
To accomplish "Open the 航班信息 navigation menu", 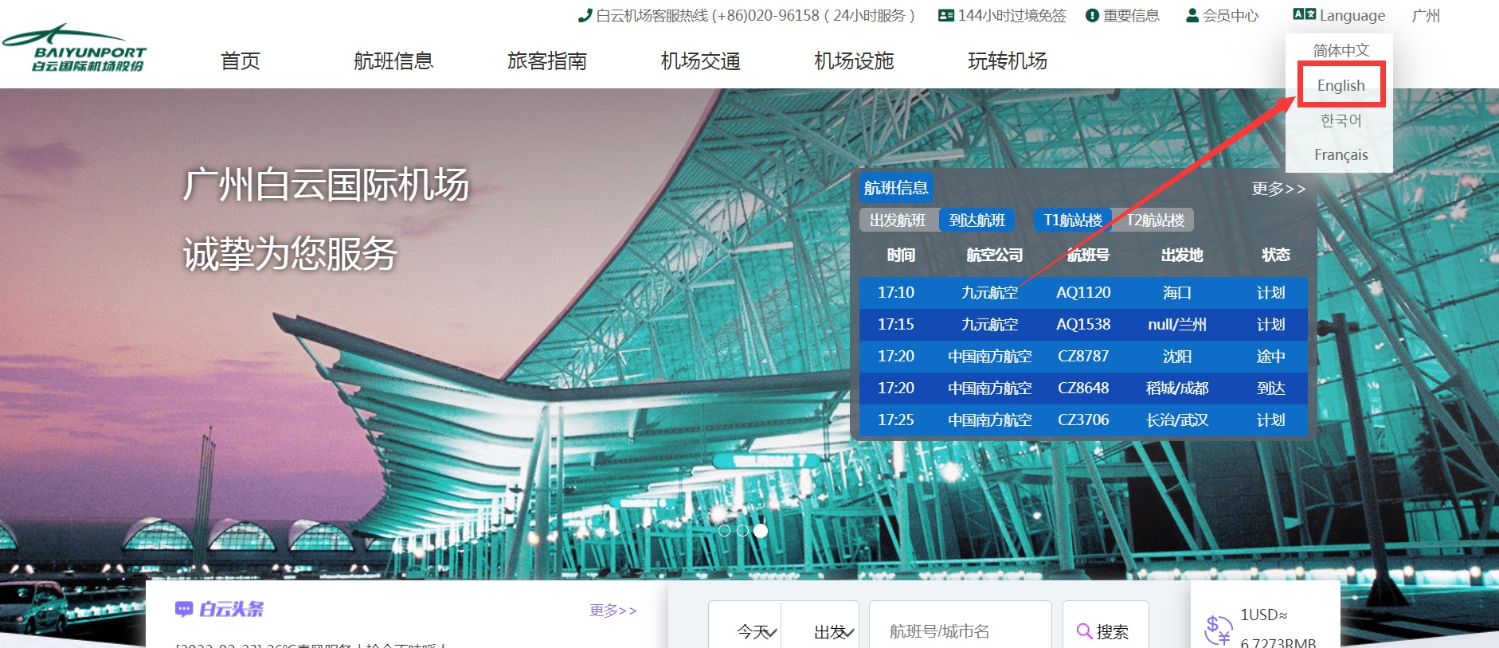I will tap(393, 61).
